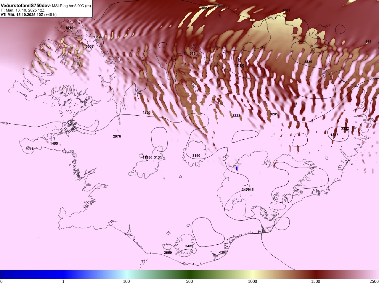This screenshot has width=379, height=284.
Task: Click the 3140 height label
Action: [196, 156]
